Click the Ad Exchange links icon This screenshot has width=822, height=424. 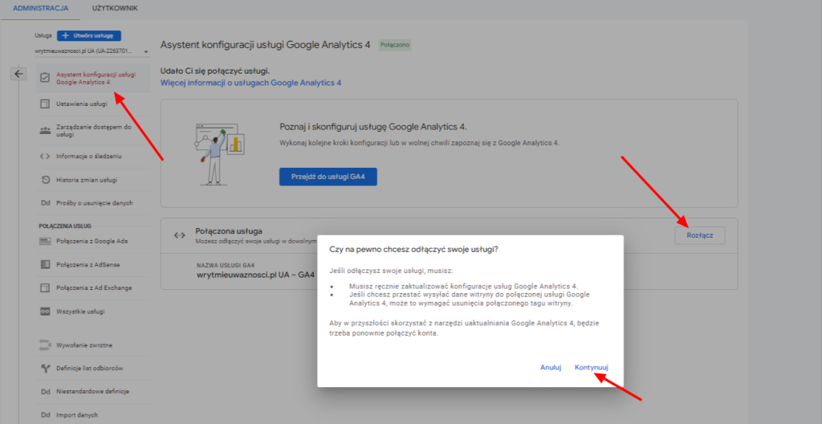coord(45,287)
